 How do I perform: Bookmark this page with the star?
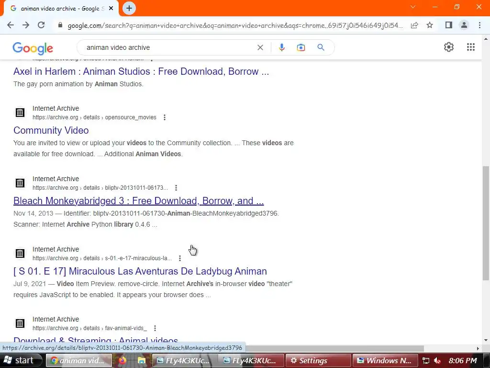tap(430, 25)
